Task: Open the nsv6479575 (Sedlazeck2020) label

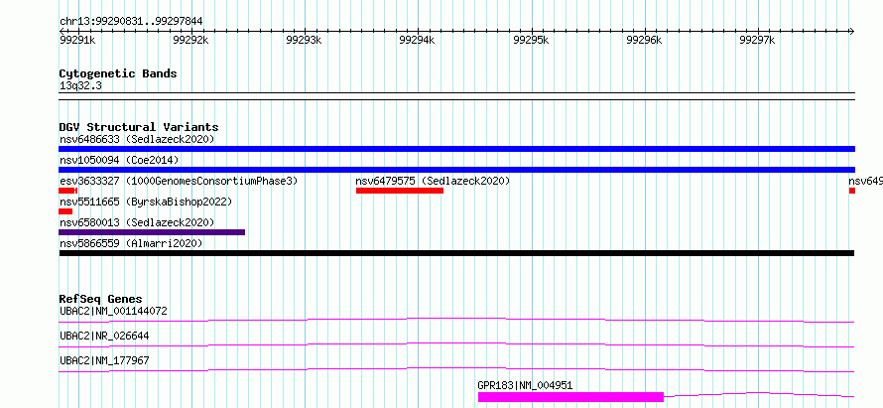Action: click(433, 181)
